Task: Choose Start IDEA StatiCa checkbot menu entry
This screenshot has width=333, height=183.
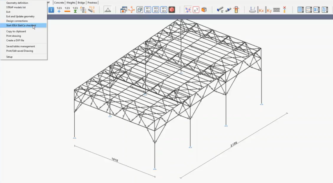Action: pyautogui.click(x=21, y=25)
